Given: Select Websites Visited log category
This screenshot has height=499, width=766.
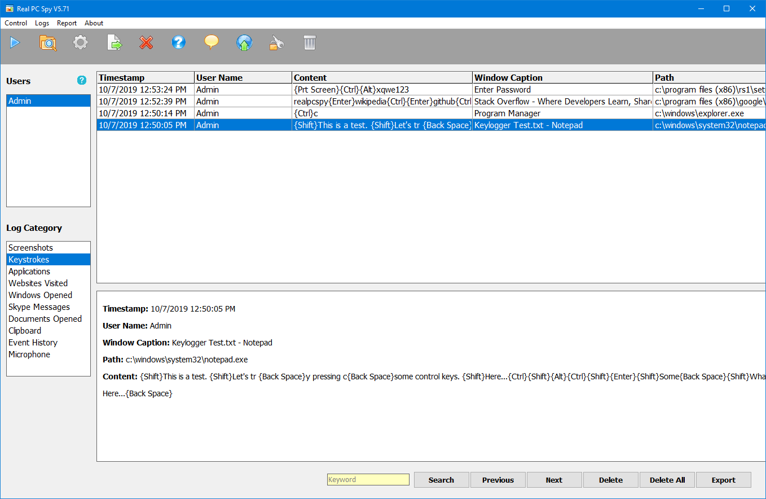Looking at the screenshot, I should pos(38,283).
